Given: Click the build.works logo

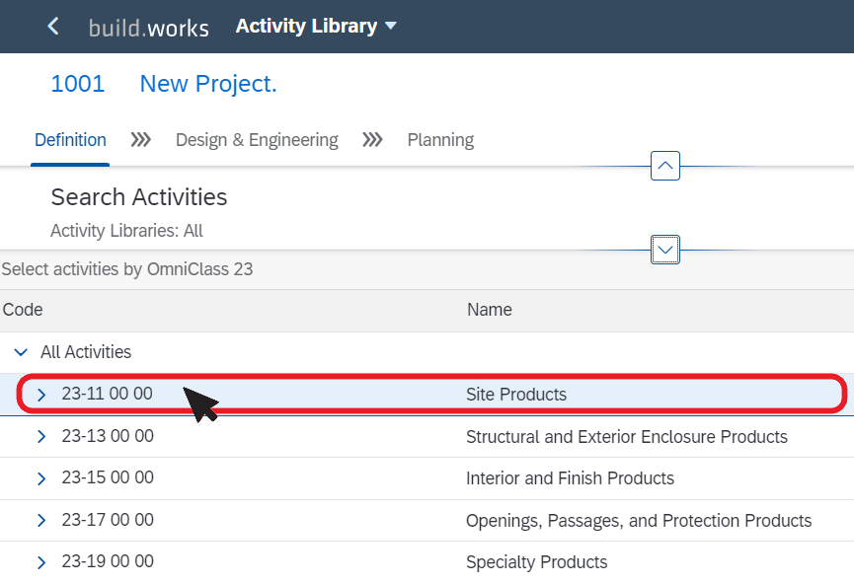Looking at the screenshot, I should click(x=149, y=29).
